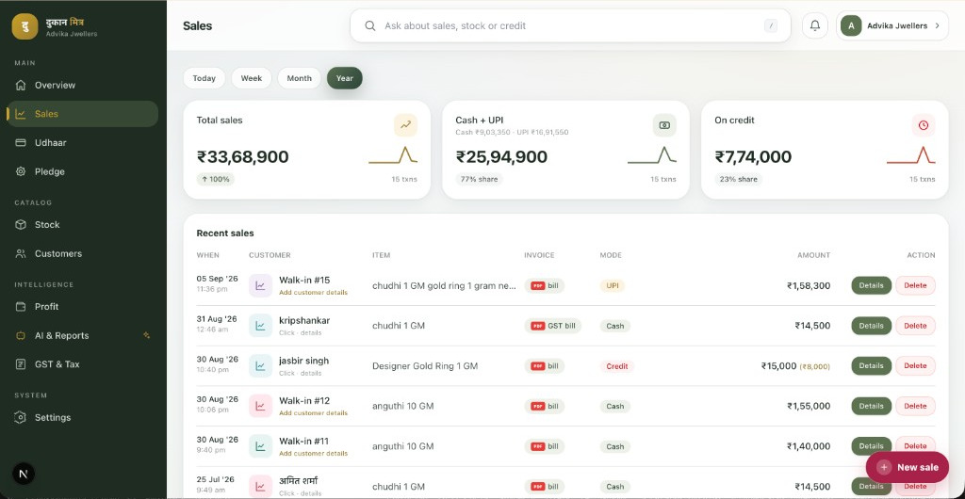Image resolution: width=965 pixels, height=499 pixels.
Task: Select the Today period filter
Action: pos(204,78)
